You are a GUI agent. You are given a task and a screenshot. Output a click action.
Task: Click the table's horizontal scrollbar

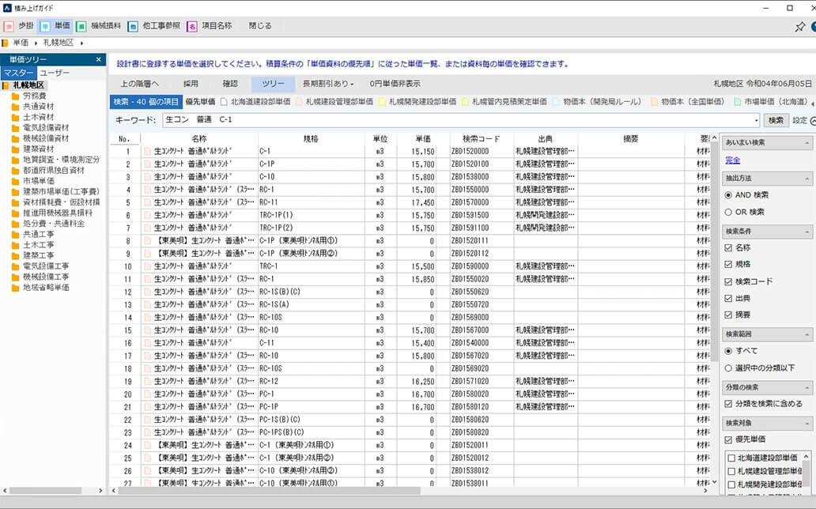coord(268,491)
